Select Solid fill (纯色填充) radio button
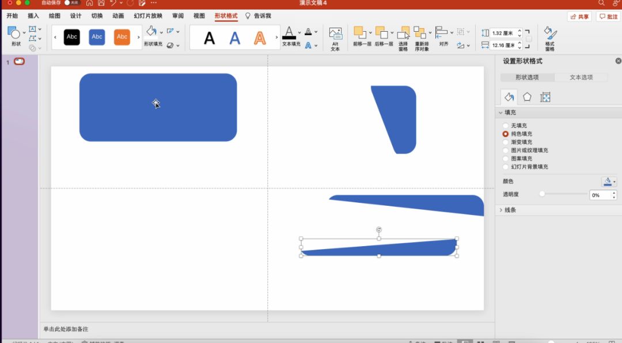This screenshot has width=622, height=343. click(x=506, y=134)
